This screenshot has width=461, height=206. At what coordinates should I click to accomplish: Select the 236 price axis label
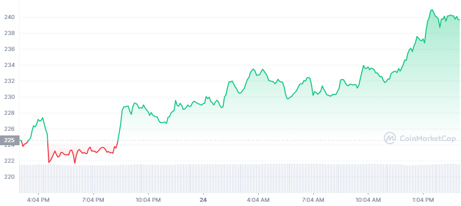[x=9, y=49]
